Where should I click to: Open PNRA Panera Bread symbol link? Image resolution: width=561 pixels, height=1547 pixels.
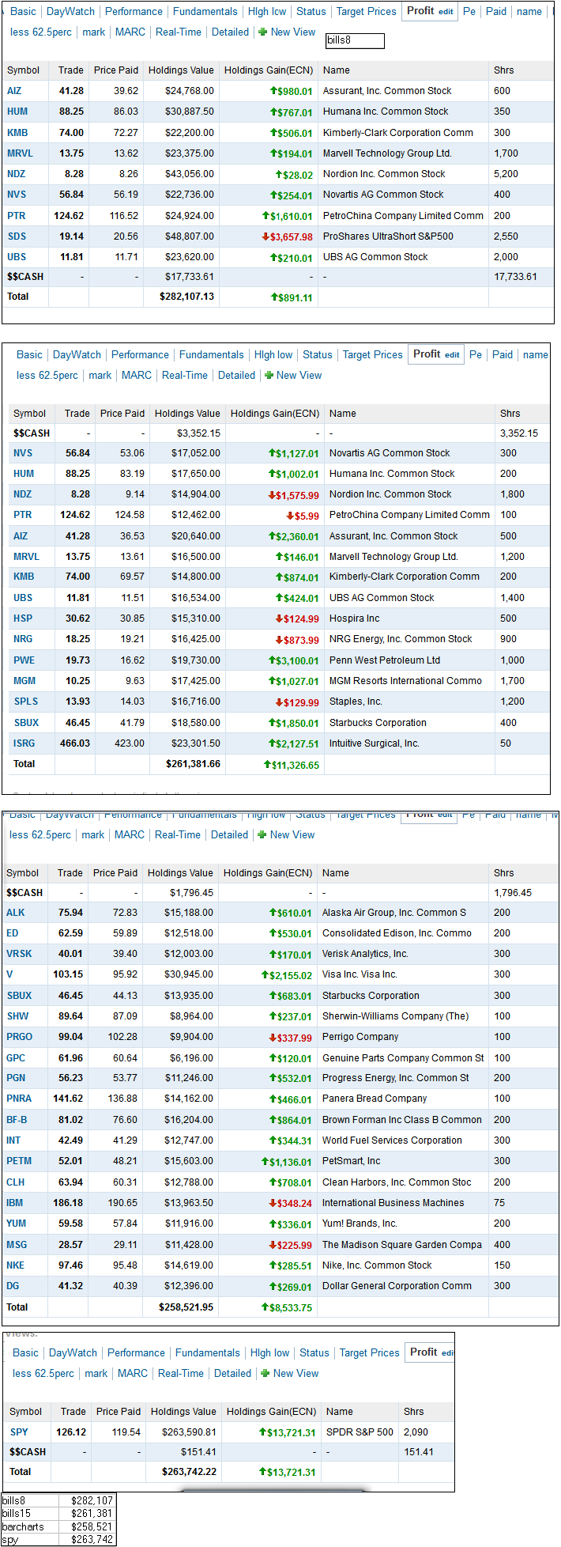pos(19,1098)
